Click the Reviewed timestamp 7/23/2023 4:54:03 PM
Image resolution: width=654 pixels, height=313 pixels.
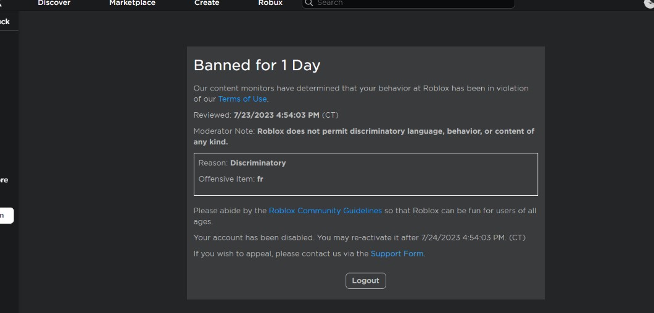point(276,115)
